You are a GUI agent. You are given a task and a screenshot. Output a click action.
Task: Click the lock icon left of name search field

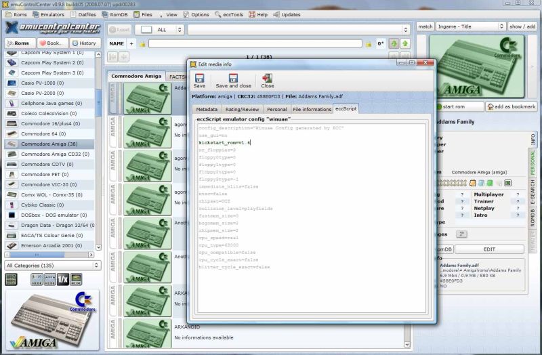142,44
